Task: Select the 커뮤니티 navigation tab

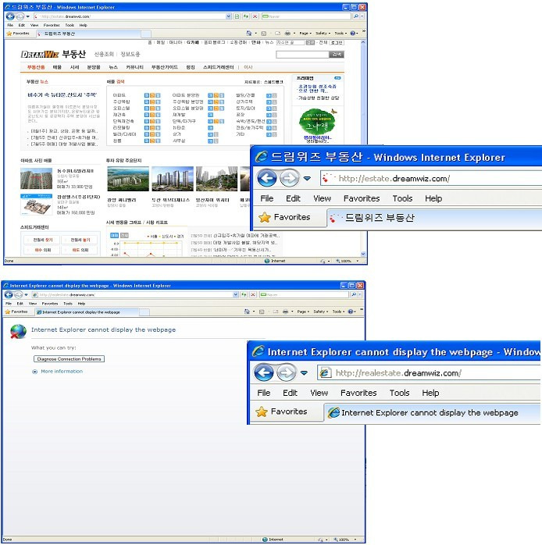Action: [134, 67]
